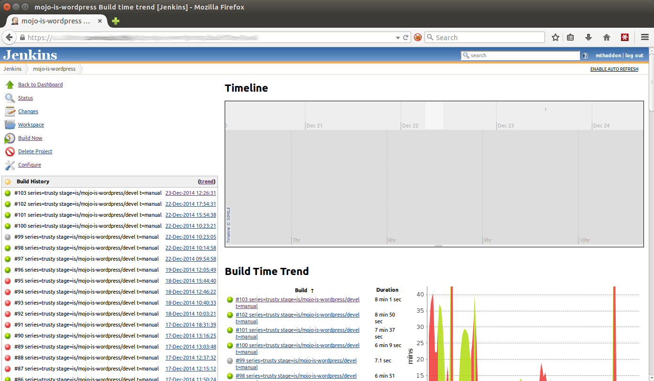654x381 pixels.
Task: Click the highlighted region in timeline overview band
Action: pos(434,116)
